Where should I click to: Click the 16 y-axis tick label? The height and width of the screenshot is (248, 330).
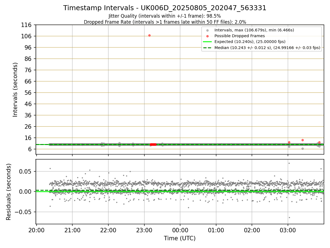pos(29,138)
